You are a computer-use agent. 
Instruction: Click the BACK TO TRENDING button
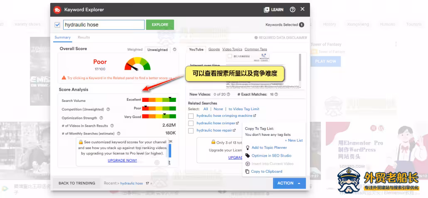pyautogui.click(x=77, y=184)
